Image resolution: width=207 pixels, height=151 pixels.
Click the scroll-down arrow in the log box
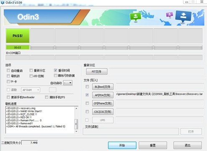(76, 131)
